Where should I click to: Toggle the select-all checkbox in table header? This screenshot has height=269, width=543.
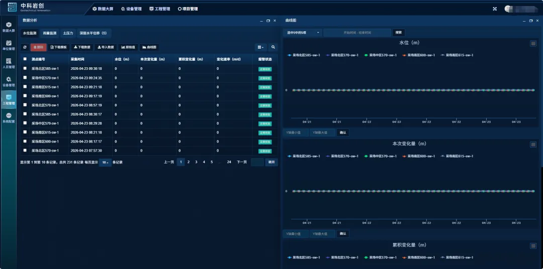tap(25, 59)
